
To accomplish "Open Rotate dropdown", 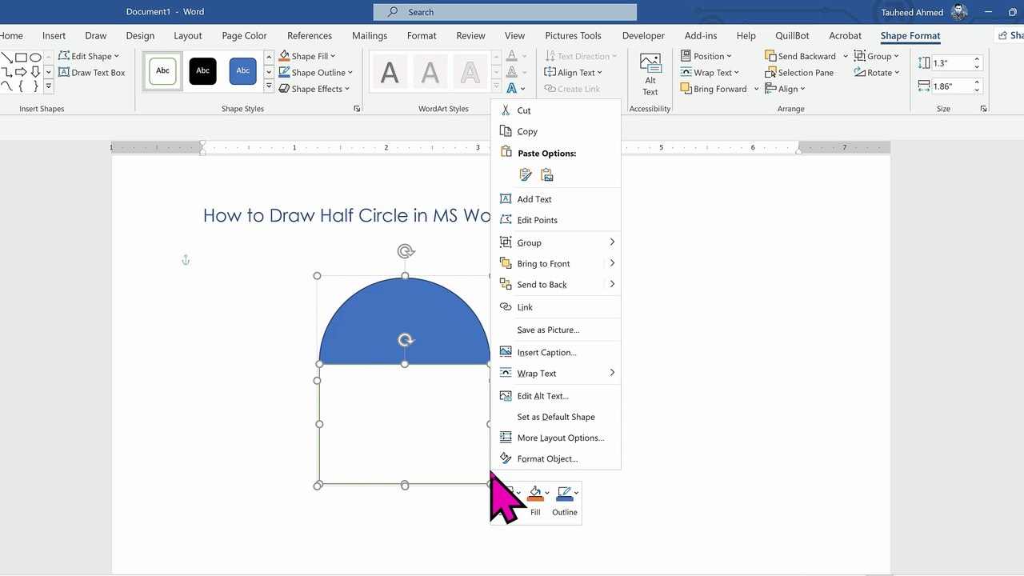I will coord(877,73).
